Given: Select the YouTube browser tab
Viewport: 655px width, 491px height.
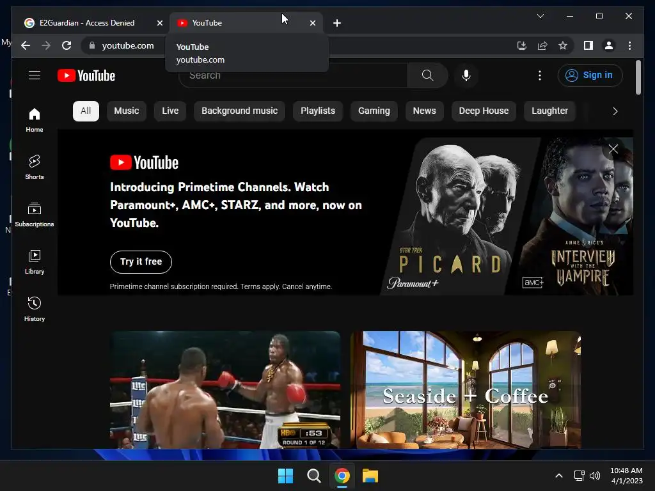Looking at the screenshot, I should pyautogui.click(x=246, y=23).
